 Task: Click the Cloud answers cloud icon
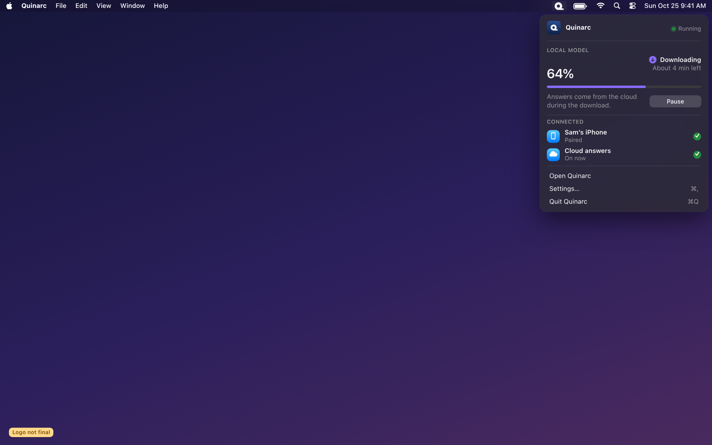(553, 155)
